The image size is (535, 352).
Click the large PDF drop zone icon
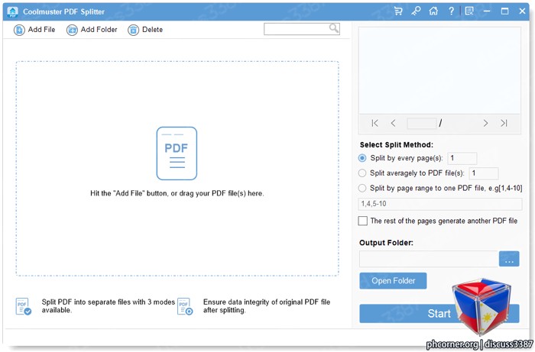coord(177,153)
